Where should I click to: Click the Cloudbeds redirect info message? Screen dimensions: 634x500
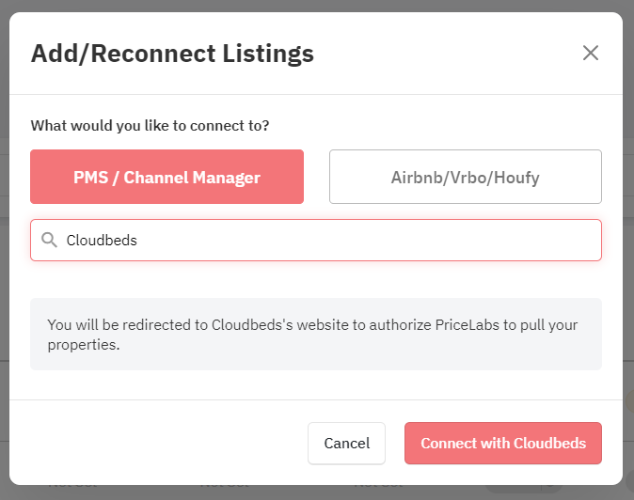click(x=316, y=334)
